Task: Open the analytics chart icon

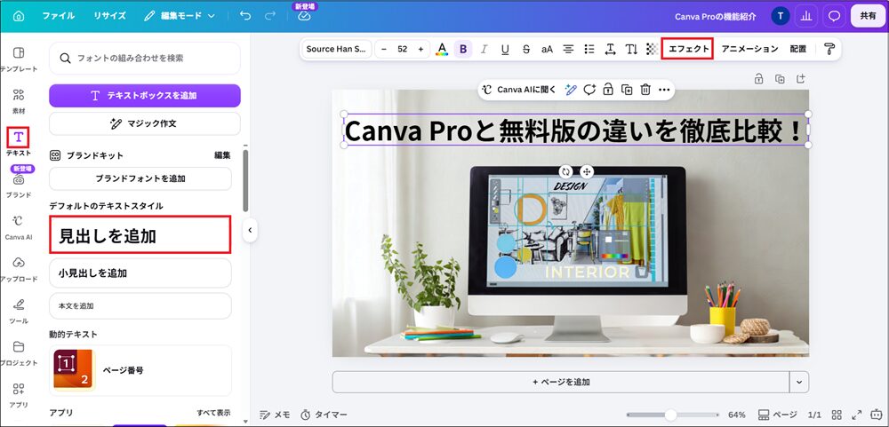Action: click(x=805, y=16)
